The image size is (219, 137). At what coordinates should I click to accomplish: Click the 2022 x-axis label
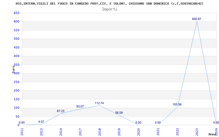pos(177,132)
